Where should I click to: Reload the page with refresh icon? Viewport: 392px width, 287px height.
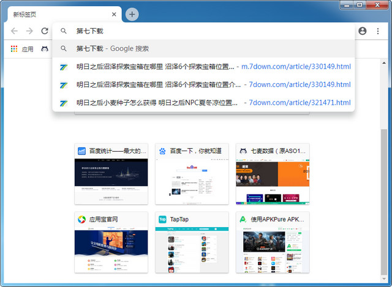45,31
